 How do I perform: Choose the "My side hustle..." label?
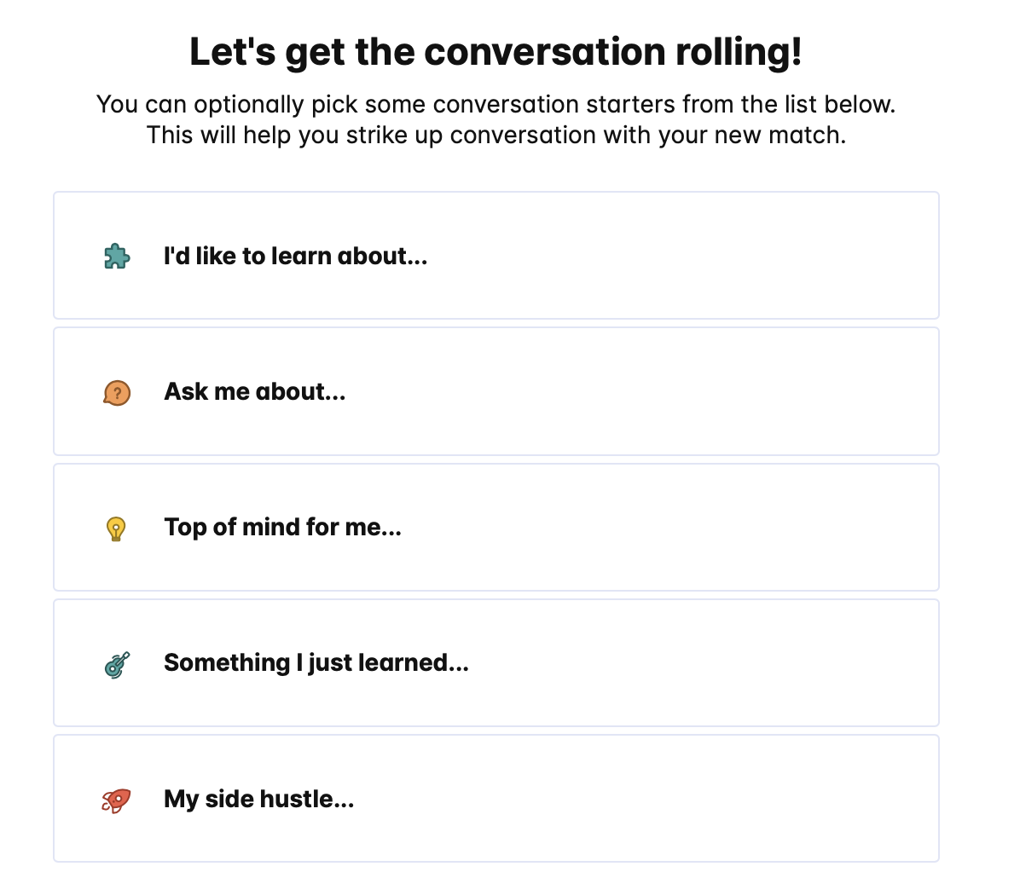[x=258, y=800]
